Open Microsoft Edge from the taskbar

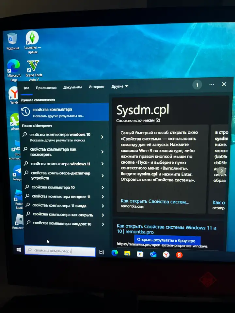pos(115,253)
